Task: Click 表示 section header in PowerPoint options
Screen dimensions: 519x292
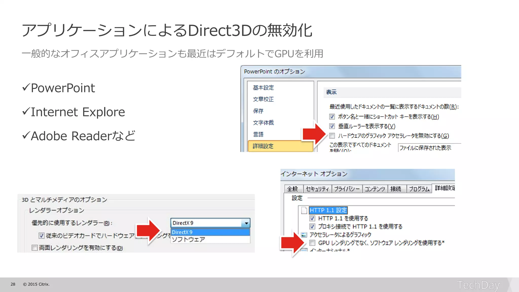Action: pos(331,92)
